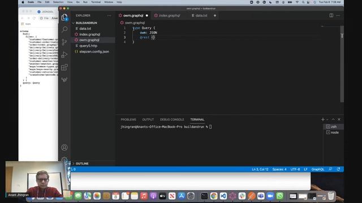Select the index.graphql editor tab
362x203 pixels.
(x=169, y=15)
